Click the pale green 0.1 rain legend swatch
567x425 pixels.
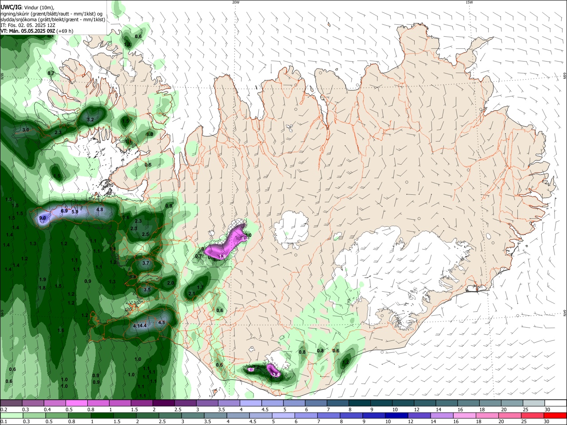(x=11, y=415)
